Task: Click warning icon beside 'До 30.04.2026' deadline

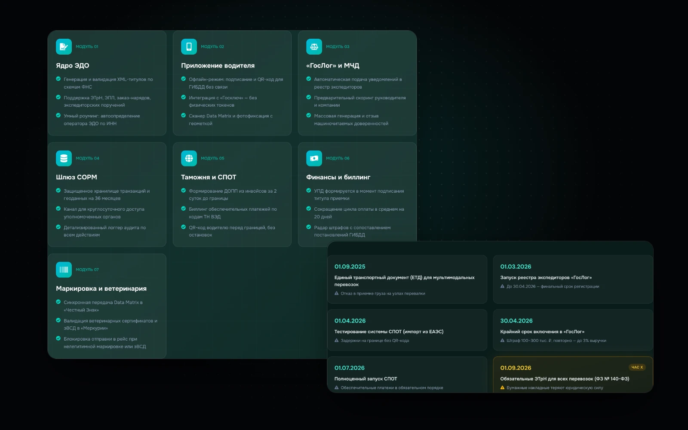Action: pos(502,286)
